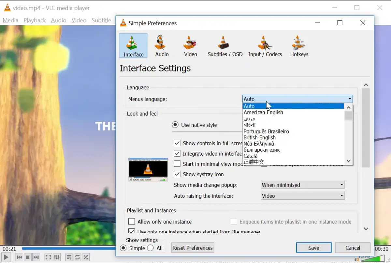Choose British English in the language list
The height and width of the screenshot is (263, 391).
[293, 137]
